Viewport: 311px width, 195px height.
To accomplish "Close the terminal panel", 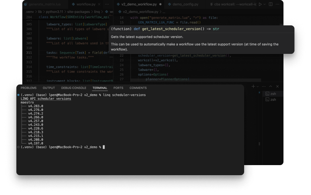I will click(278, 86).
